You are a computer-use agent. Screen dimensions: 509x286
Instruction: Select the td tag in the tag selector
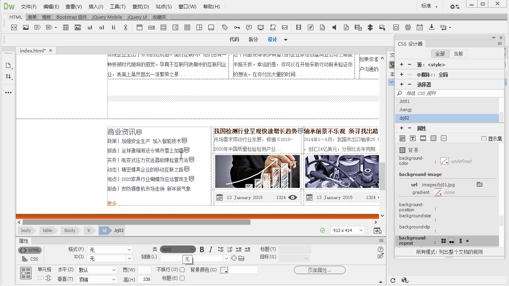click(x=105, y=230)
